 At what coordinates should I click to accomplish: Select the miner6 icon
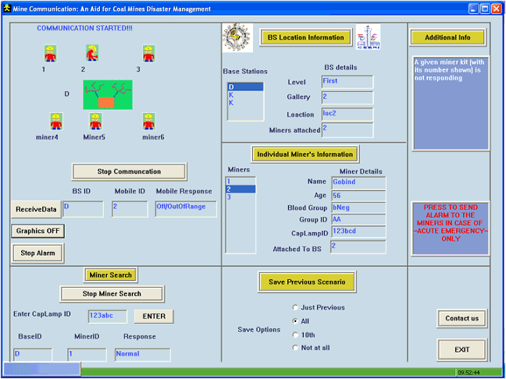coord(149,121)
